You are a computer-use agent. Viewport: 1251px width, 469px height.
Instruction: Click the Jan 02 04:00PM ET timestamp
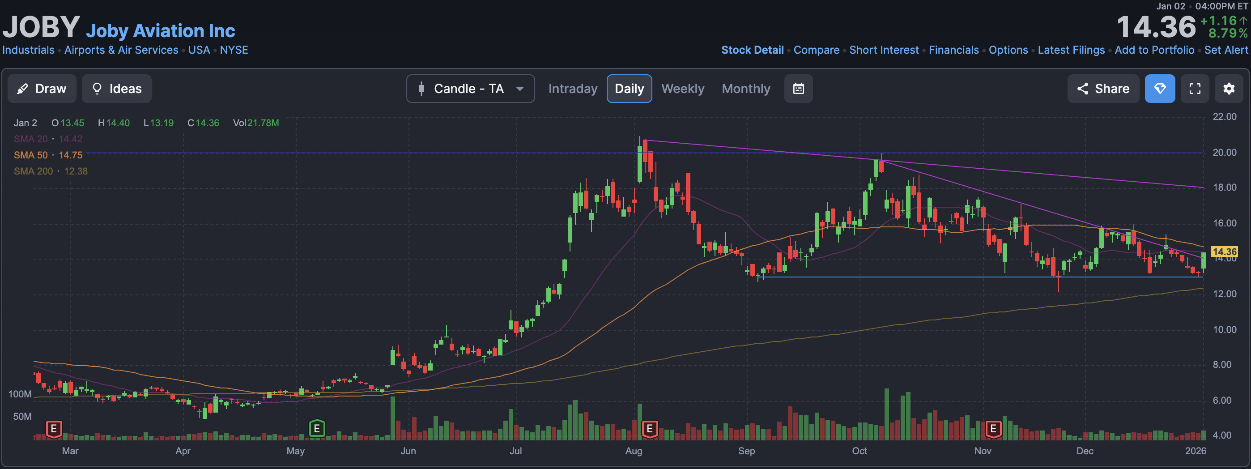(1201, 6)
